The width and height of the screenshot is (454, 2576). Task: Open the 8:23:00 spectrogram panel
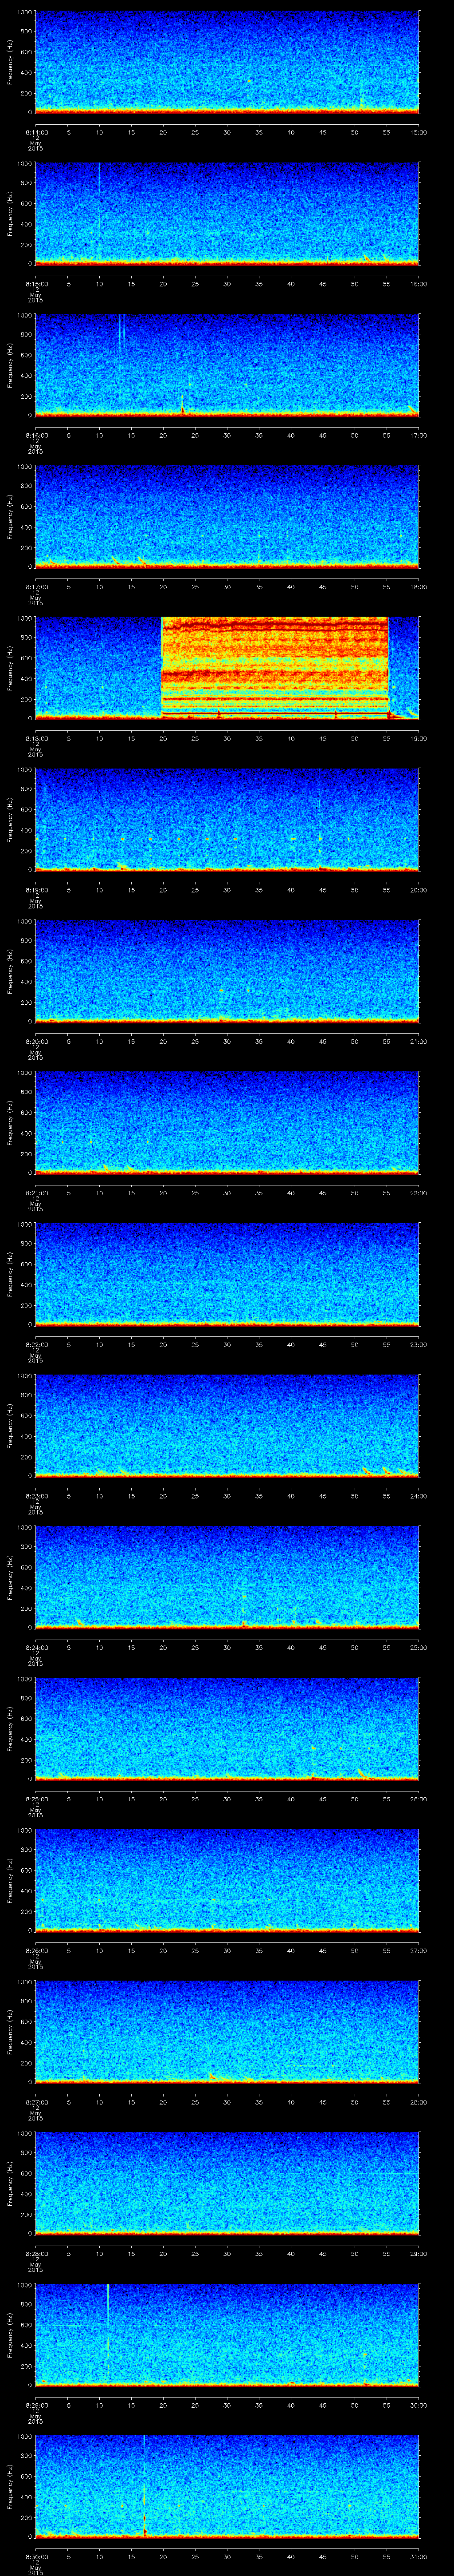[227, 1425]
